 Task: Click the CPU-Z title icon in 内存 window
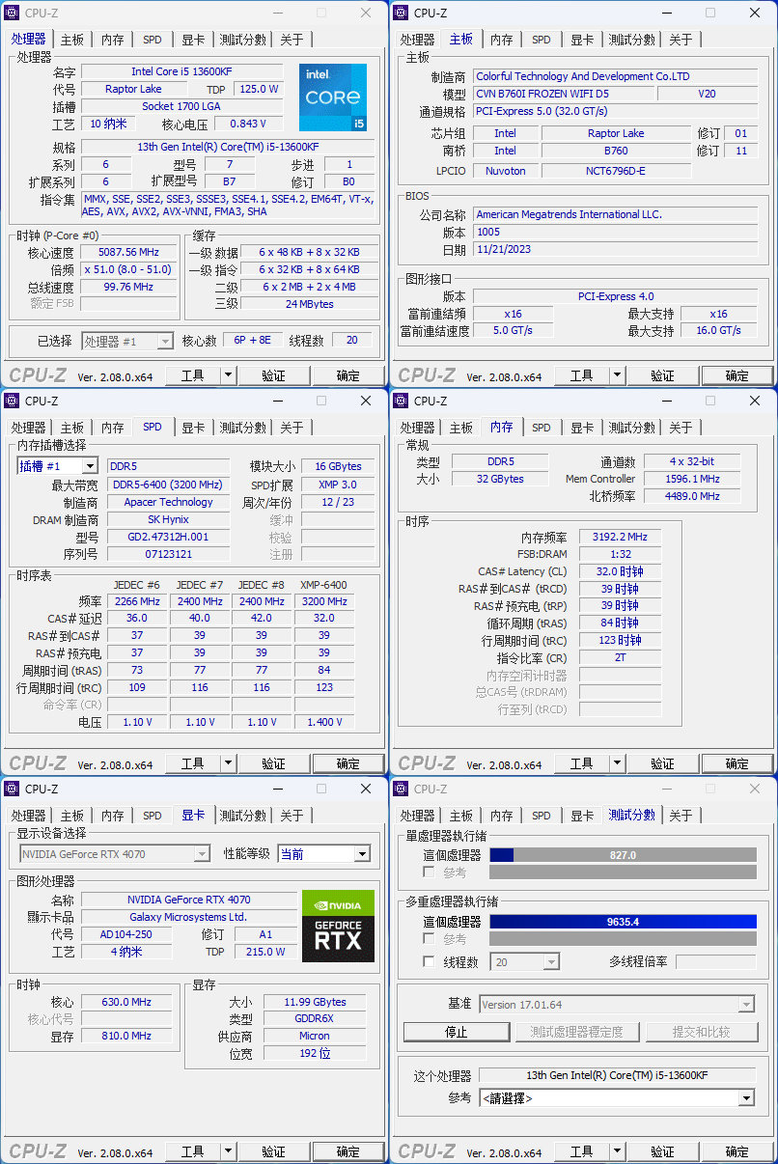point(402,402)
